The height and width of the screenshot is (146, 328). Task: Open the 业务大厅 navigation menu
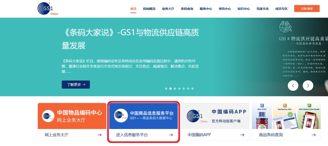168,9
